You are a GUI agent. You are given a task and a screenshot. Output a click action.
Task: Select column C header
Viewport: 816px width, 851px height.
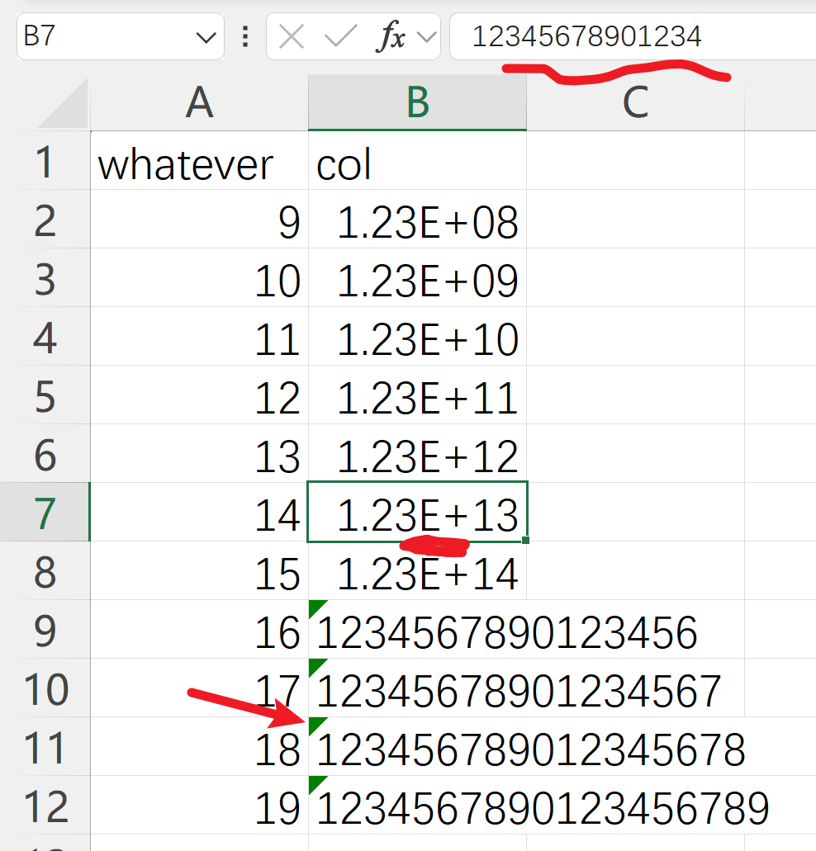634,102
